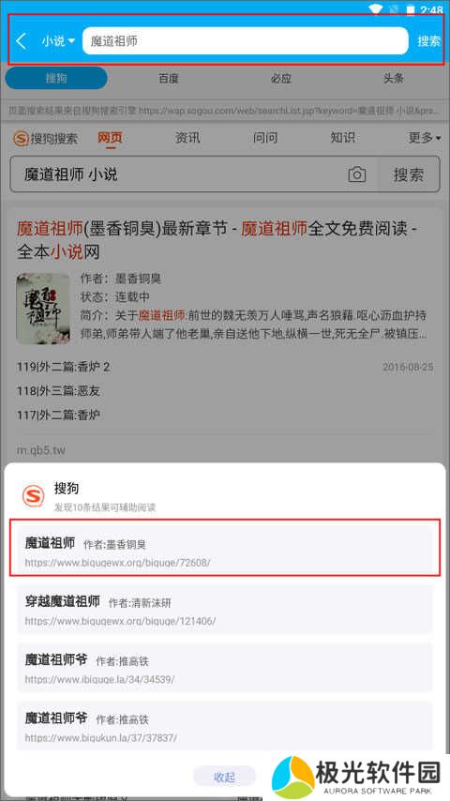This screenshot has height=801, width=450.
Task: Click the 魔道祖师 search input field
Action: 246,41
